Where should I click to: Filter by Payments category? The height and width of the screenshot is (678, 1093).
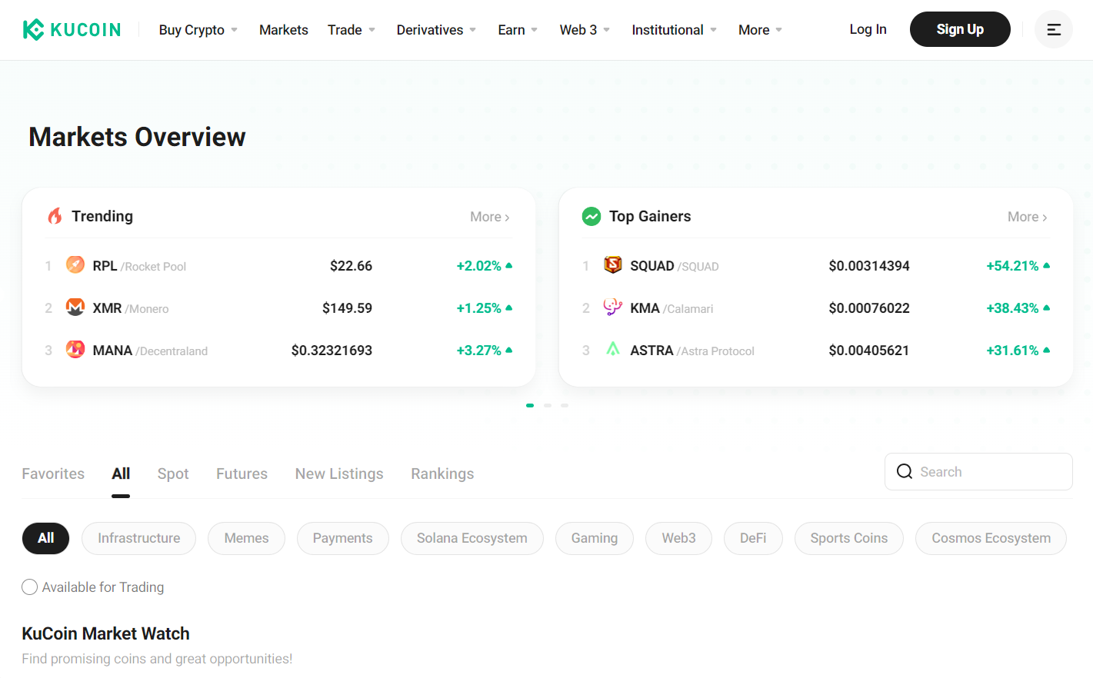click(342, 538)
